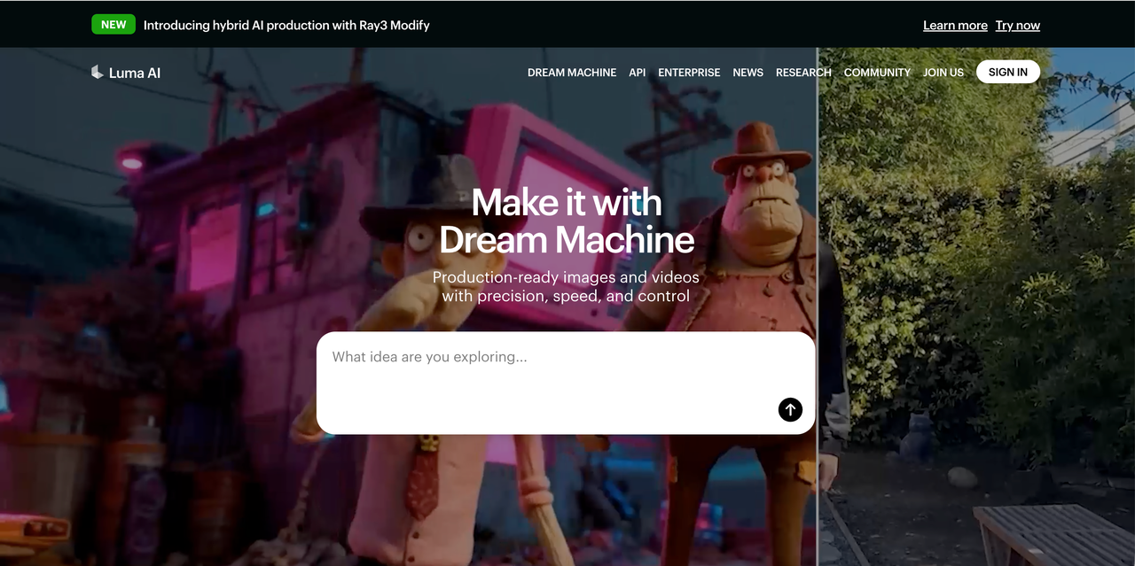
Task: Select the Enterprise navigation item
Action: coord(689,73)
